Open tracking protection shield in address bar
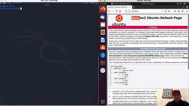The width and height of the screenshot is (189, 106). pyautogui.click(x=126, y=11)
